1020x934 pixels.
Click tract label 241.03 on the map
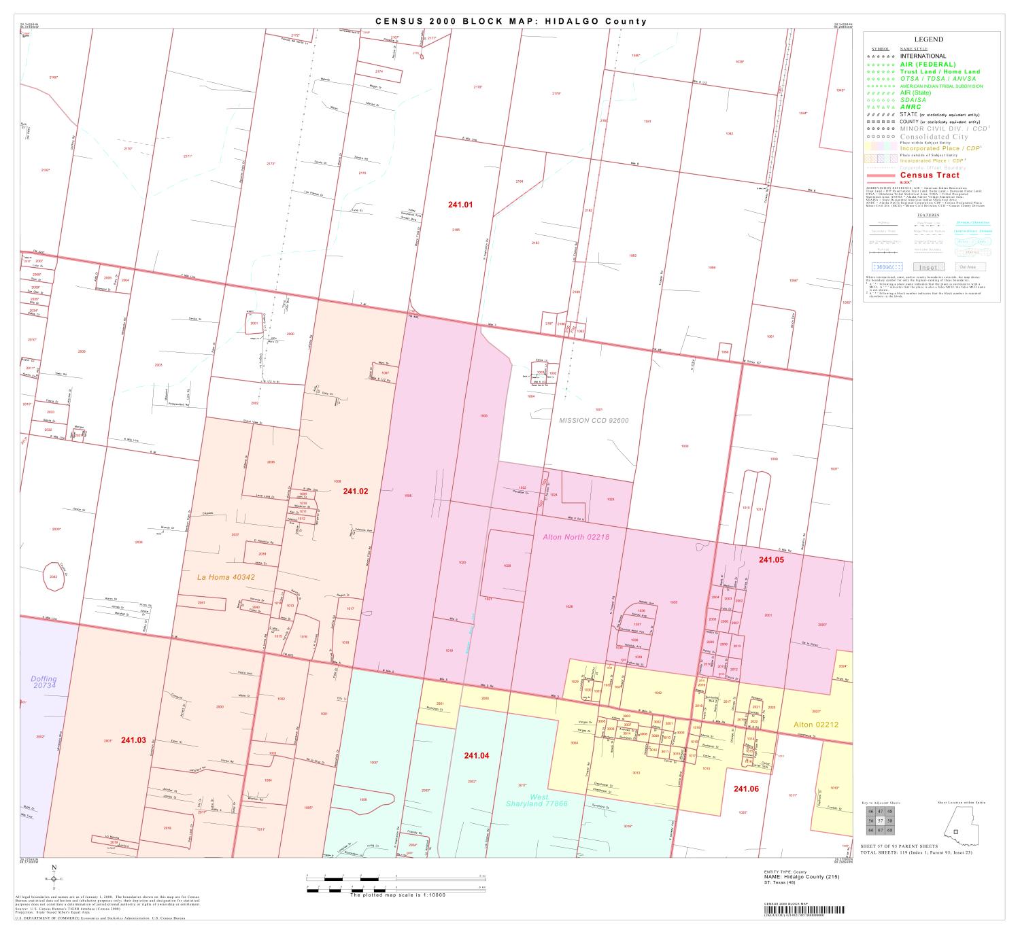(x=133, y=740)
